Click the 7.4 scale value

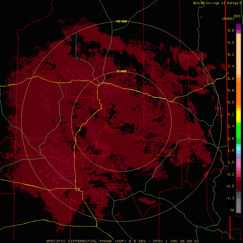coord(231,66)
